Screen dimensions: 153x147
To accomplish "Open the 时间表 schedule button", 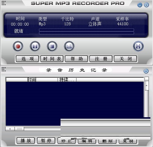I will point(52,59).
